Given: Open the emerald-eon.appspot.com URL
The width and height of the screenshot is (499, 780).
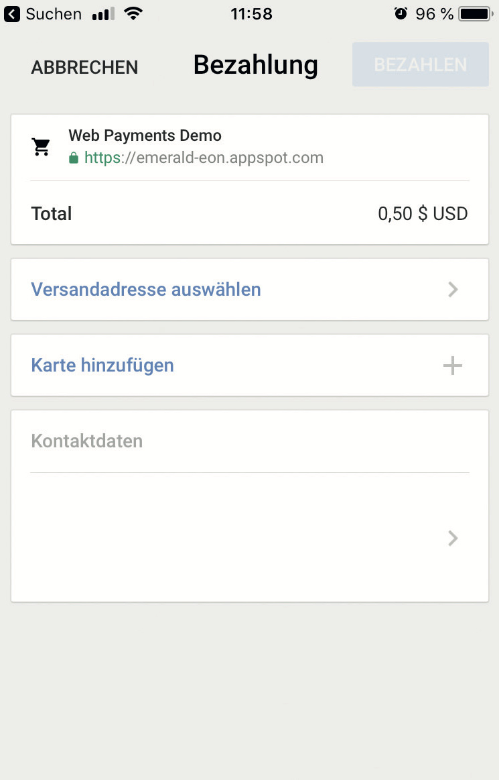Looking at the screenshot, I should 204,158.
